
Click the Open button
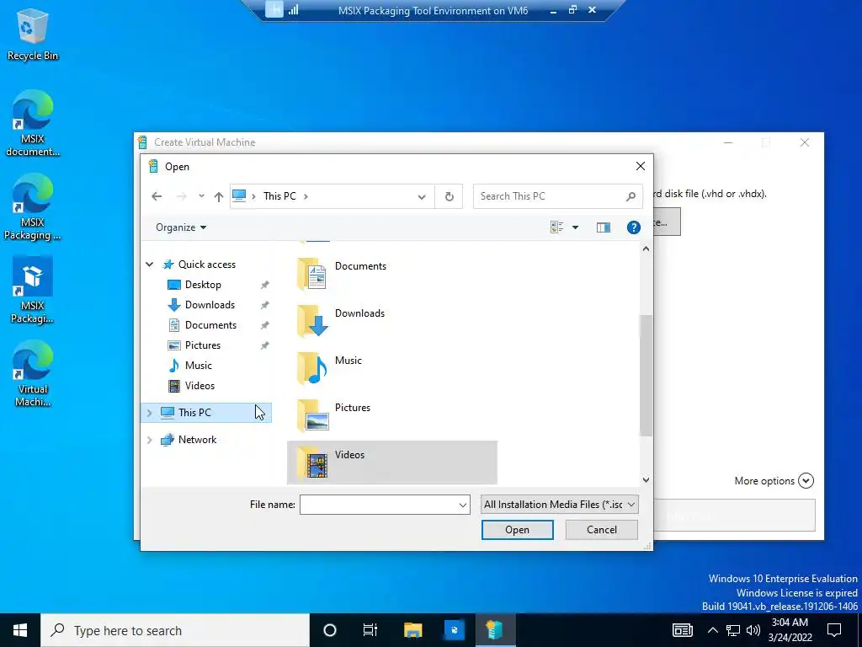click(x=518, y=530)
